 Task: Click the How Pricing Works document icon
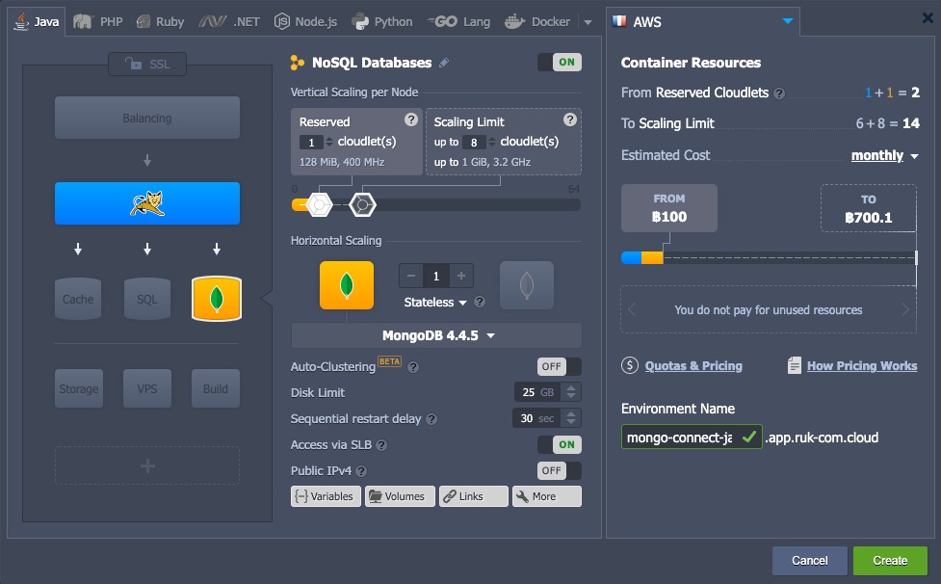(794, 365)
